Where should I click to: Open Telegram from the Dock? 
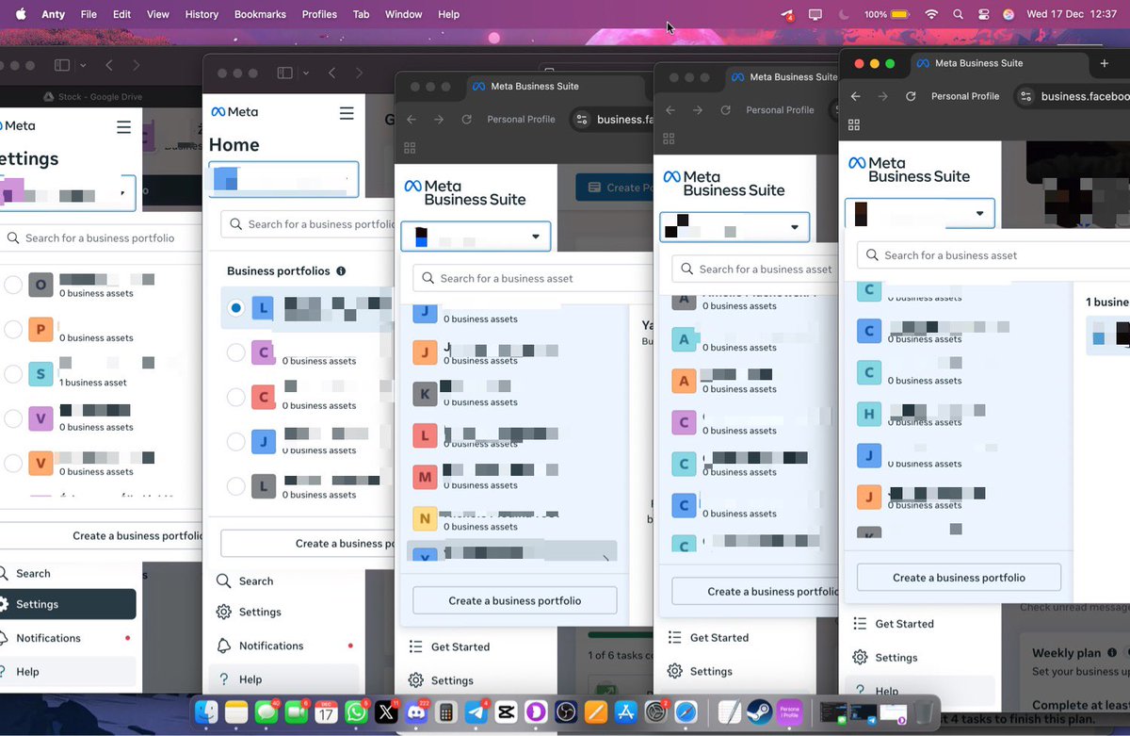click(x=476, y=712)
